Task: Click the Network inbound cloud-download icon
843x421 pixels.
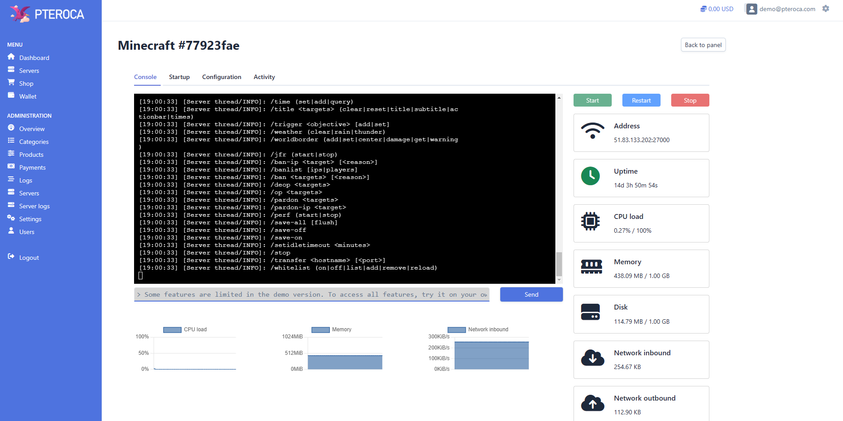Action: [593, 357]
